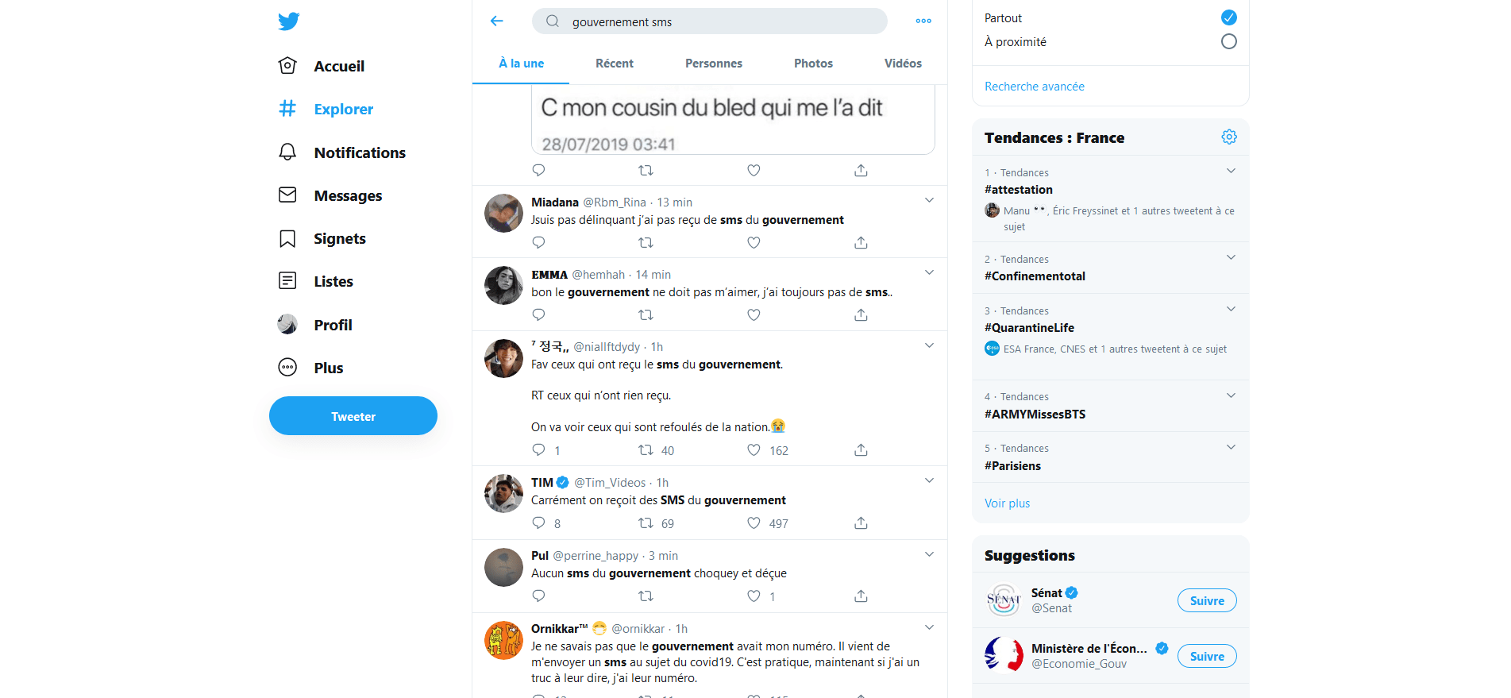This screenshot has width=1511, height=698.
Task: Expand options chevron on #attestation trend
Action: [1231, 171]
